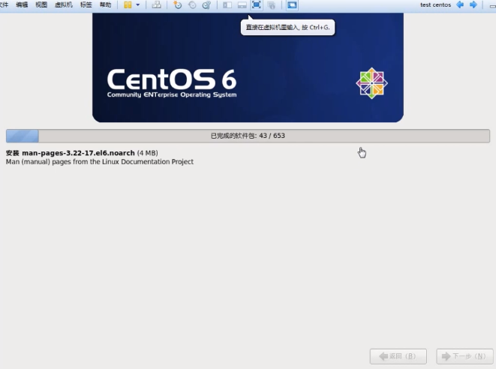Go to next VM tab blue arrow
The height and width of the screenshot is (369, 496).
coord(473,4)
